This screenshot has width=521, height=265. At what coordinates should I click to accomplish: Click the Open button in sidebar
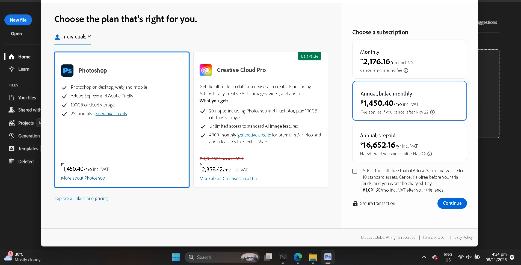(x=16, y=34)
